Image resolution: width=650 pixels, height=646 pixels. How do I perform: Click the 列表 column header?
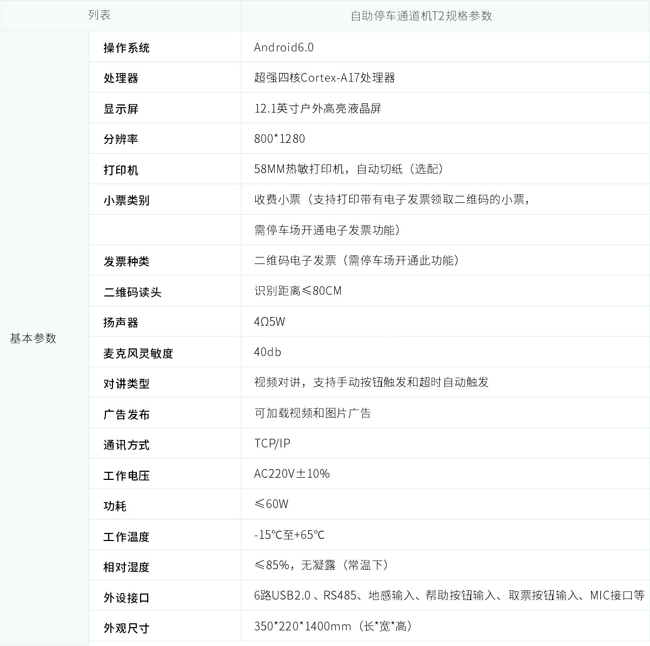pyautogui.click(x=100, y=15)
